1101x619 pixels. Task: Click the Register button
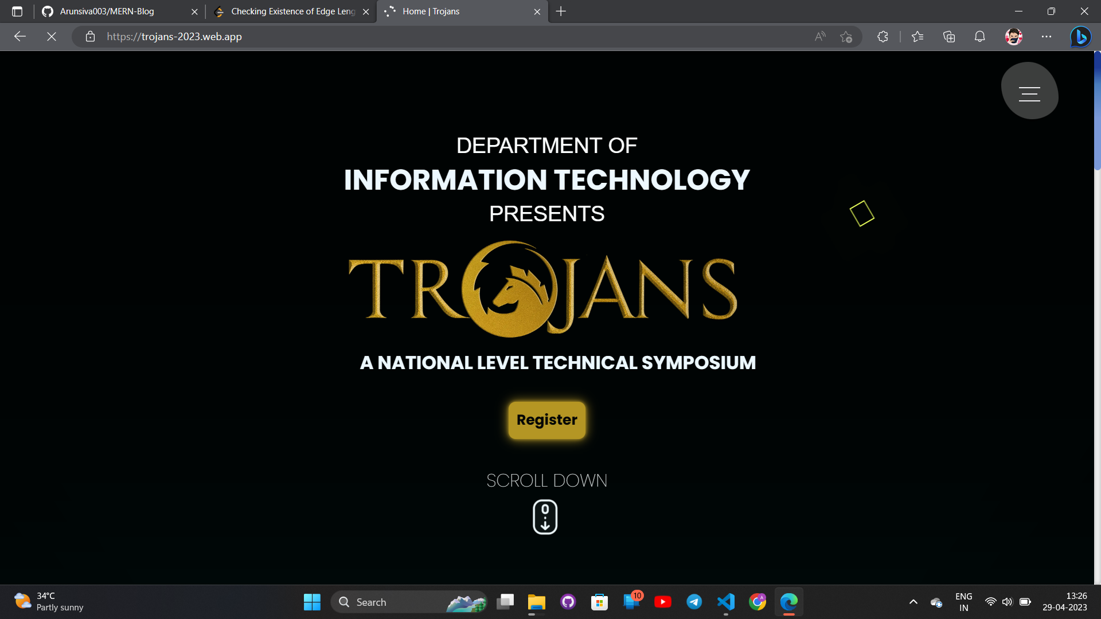click(546, 420)
